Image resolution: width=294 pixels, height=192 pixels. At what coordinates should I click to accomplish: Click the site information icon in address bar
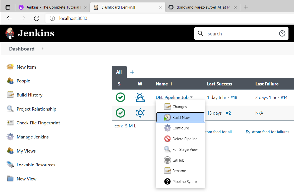[52, 18]
